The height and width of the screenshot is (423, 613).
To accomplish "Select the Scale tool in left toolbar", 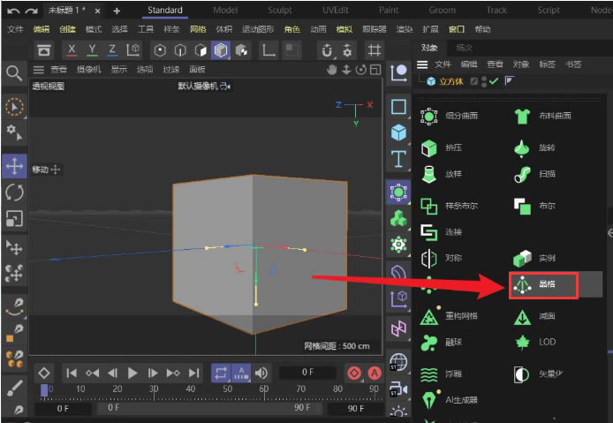I will pyautogui.click(x=14, y=218).
